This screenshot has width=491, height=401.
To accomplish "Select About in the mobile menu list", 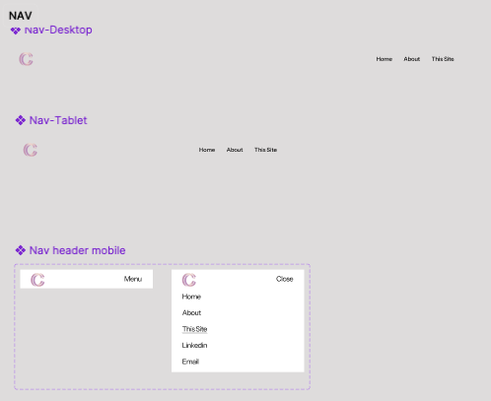I will [191, 312].
